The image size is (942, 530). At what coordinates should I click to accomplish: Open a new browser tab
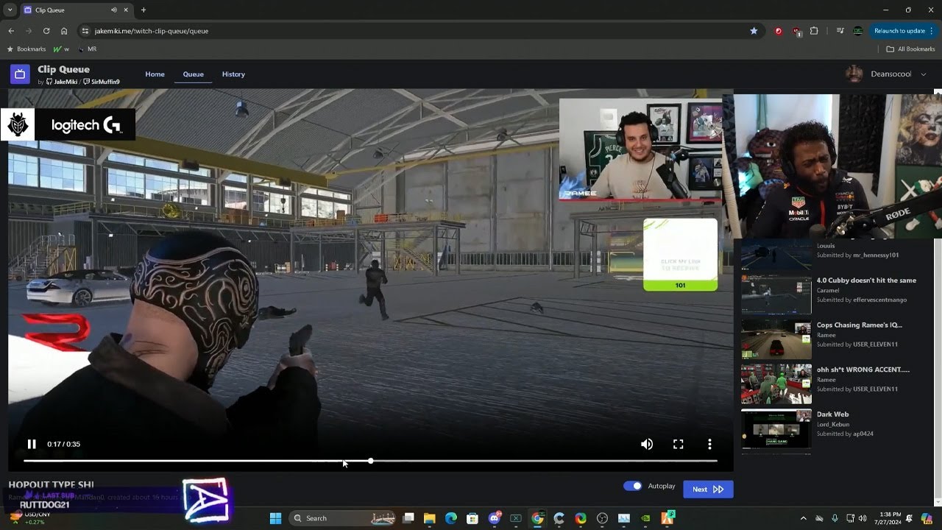pos(144,10)
